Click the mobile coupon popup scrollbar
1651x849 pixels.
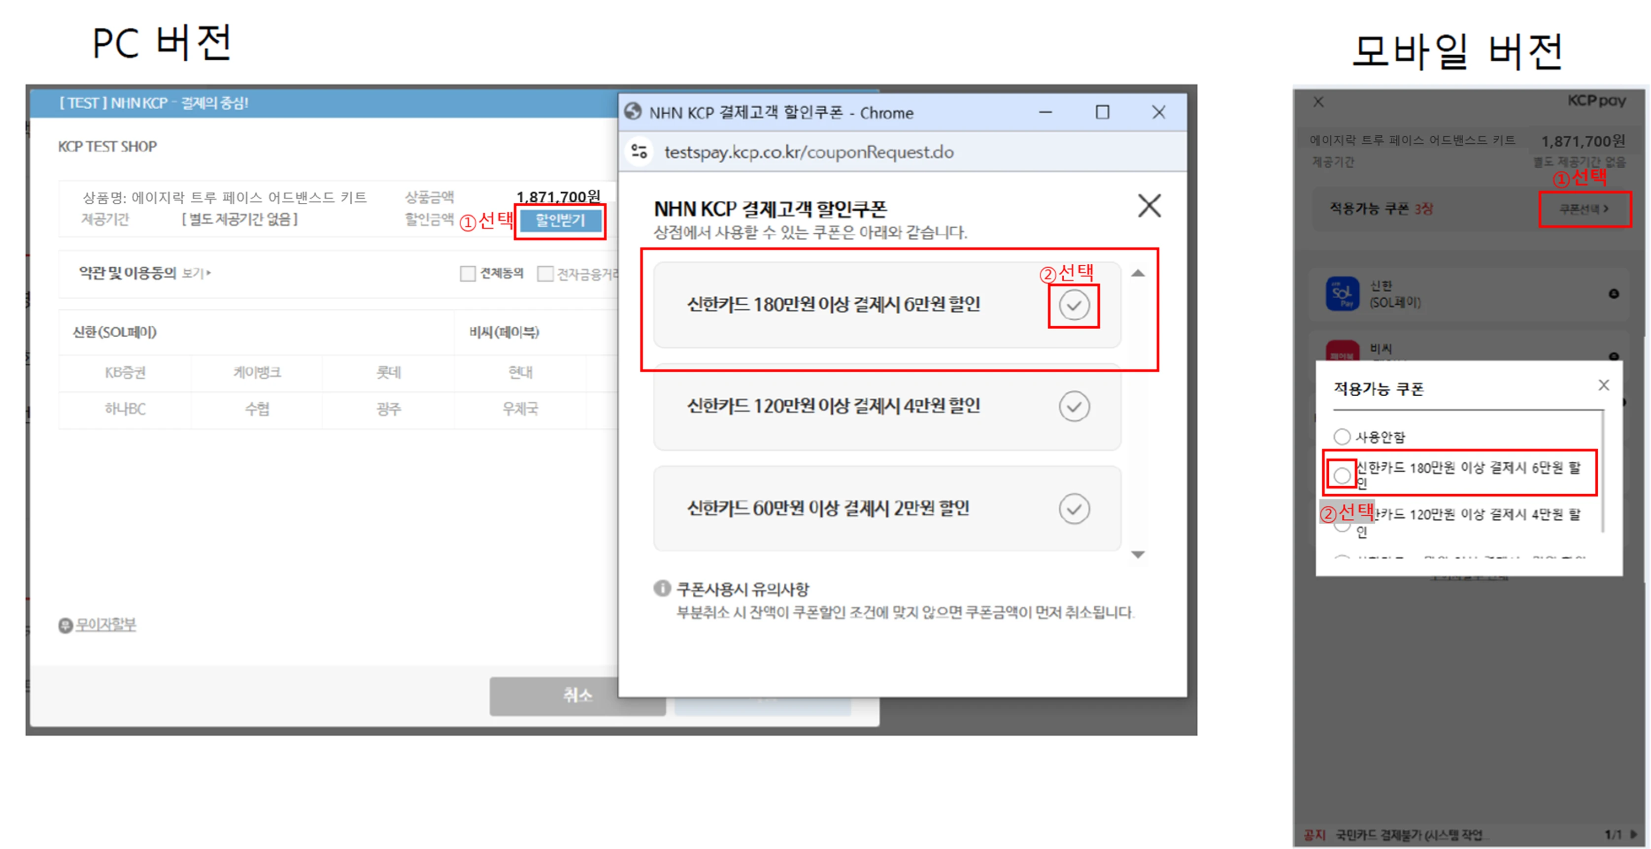pos(1603,471)
